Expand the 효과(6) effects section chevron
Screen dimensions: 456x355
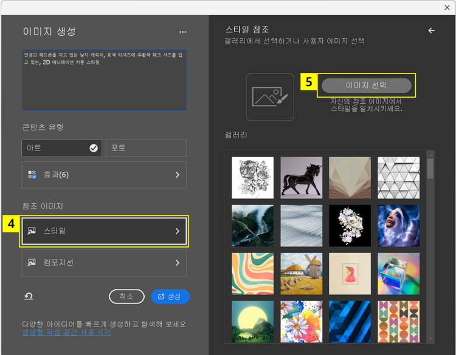pyautogui.click(x=178, y=175)
